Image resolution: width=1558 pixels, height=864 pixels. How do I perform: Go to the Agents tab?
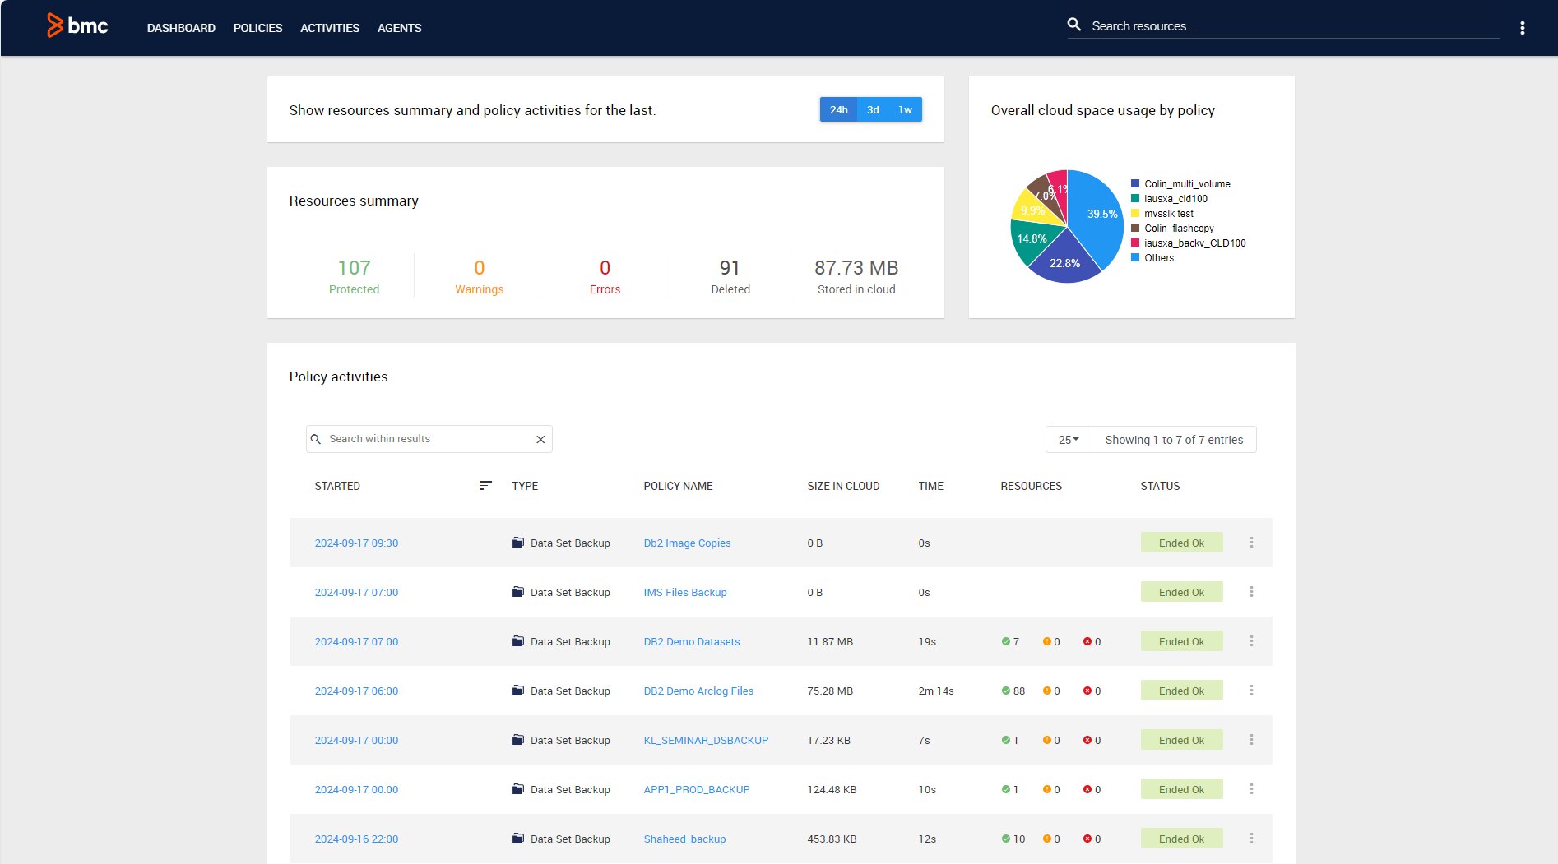(x=399, y=28)
